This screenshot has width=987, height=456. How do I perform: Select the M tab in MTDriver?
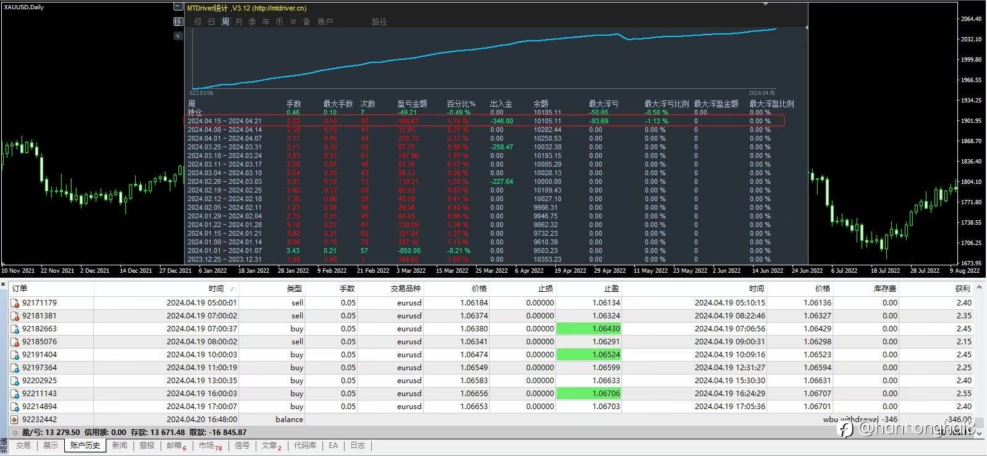tap(293, 22)
